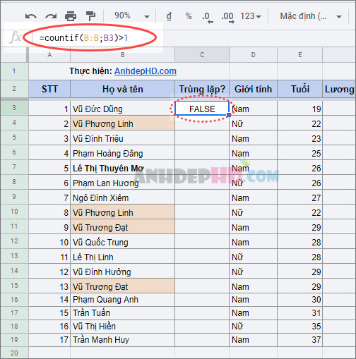Open the 90% zoom dropdown
Image resolution: width=356 pixels, height=359 pixels.
click(131, 16)
